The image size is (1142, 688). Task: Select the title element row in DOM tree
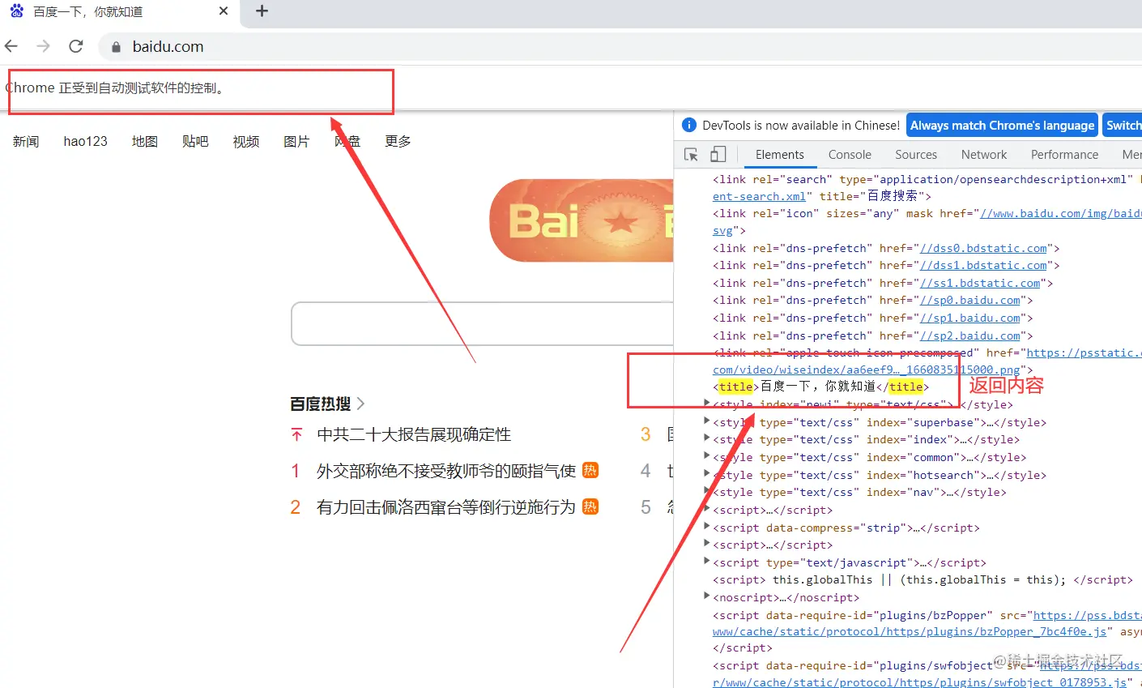click(821, 387)
